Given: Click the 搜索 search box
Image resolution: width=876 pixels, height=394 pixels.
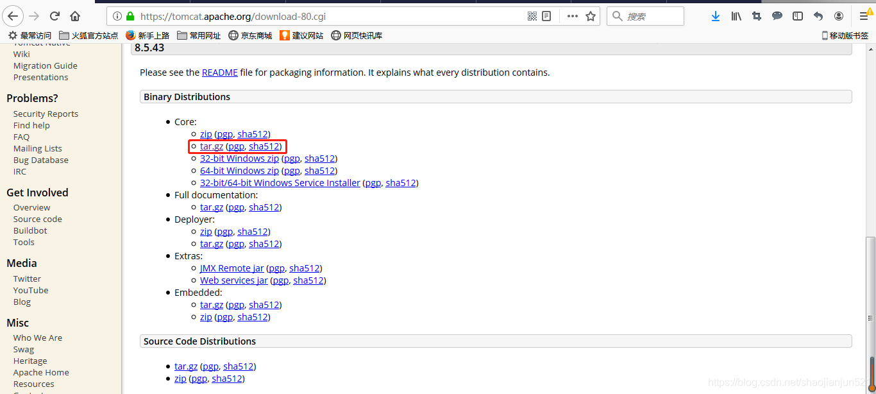Looking at the screenshot, I should pos(645,16).
